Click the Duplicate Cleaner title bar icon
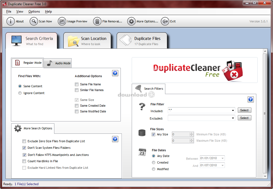This screenshot has width=273, height=189. tap(4, 4)
